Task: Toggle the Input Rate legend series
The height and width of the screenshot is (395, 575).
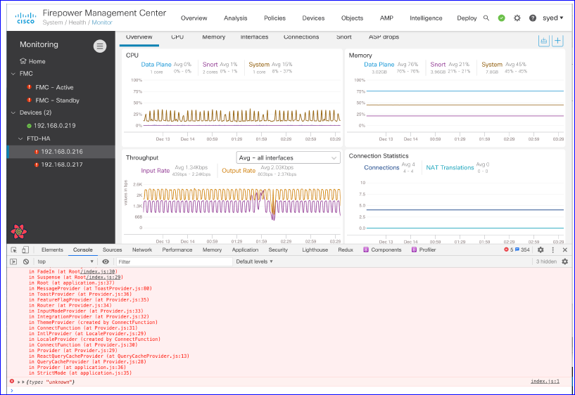Action: point(155,171)
